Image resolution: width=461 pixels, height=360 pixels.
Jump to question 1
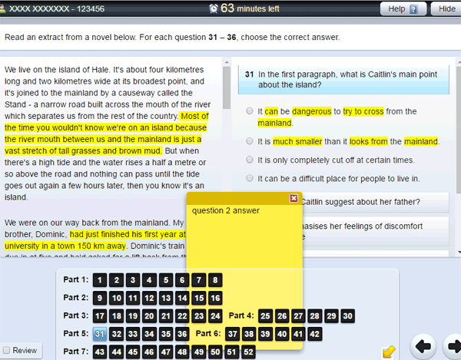click(x=100, y=280)
